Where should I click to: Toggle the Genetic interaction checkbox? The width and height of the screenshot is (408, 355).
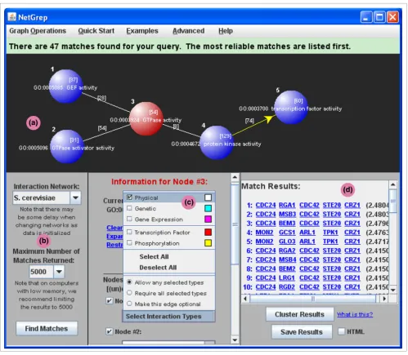[x=129, y=208]
